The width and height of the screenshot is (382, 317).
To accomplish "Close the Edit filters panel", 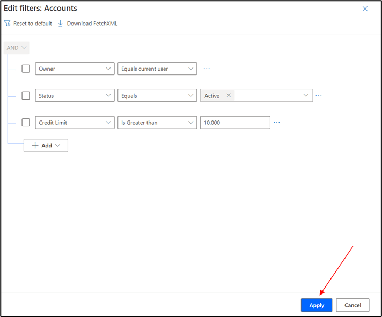I will [x=365, y=9].
